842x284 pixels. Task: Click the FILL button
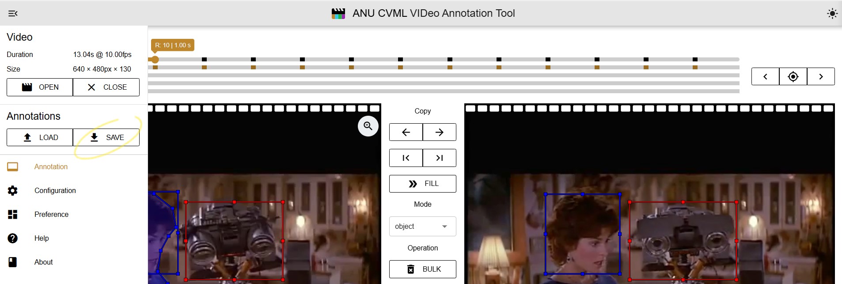422,184
